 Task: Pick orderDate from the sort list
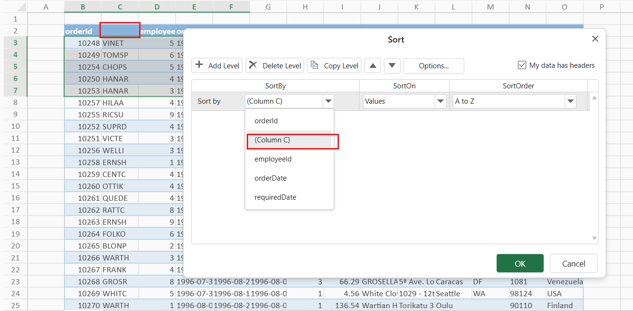[x=270, y=178]
